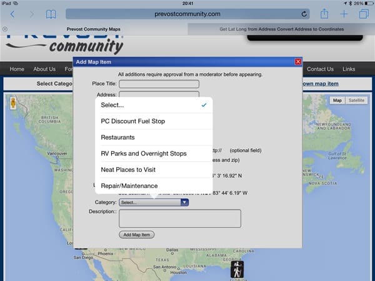Viewport: 375px width, 281px height.
Task: Click the Prevost community logo
Action: coord(64,44)
